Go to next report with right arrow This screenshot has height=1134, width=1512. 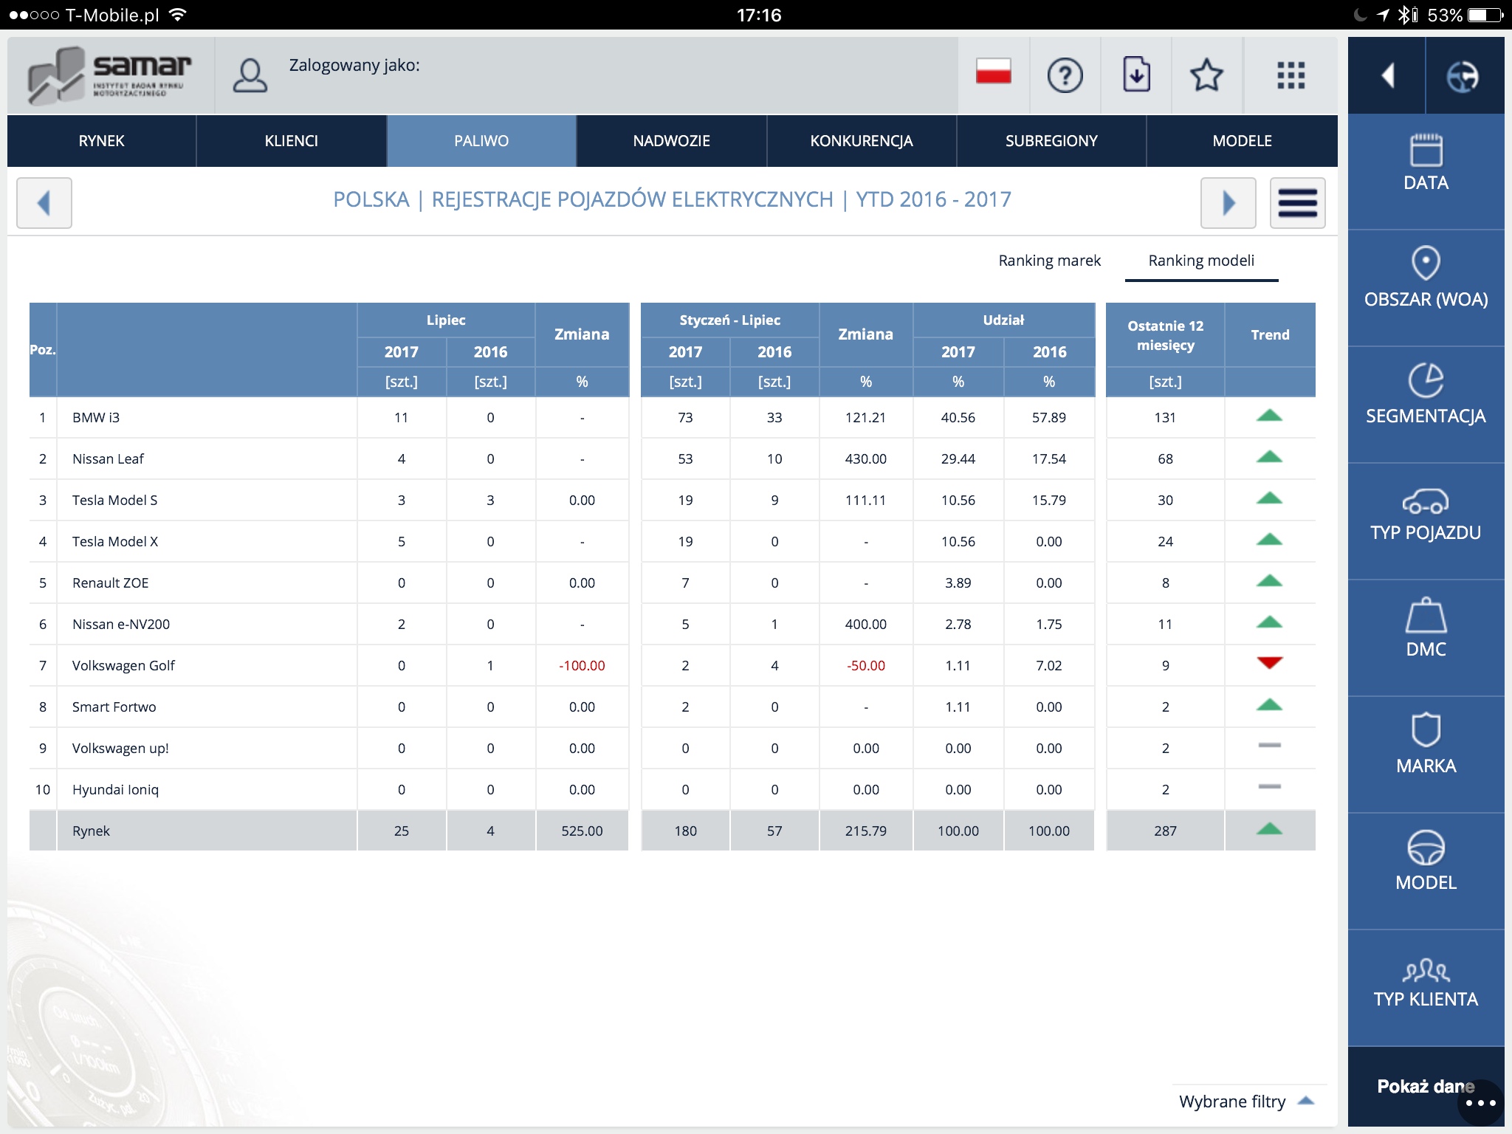(x=1228, y=202)
